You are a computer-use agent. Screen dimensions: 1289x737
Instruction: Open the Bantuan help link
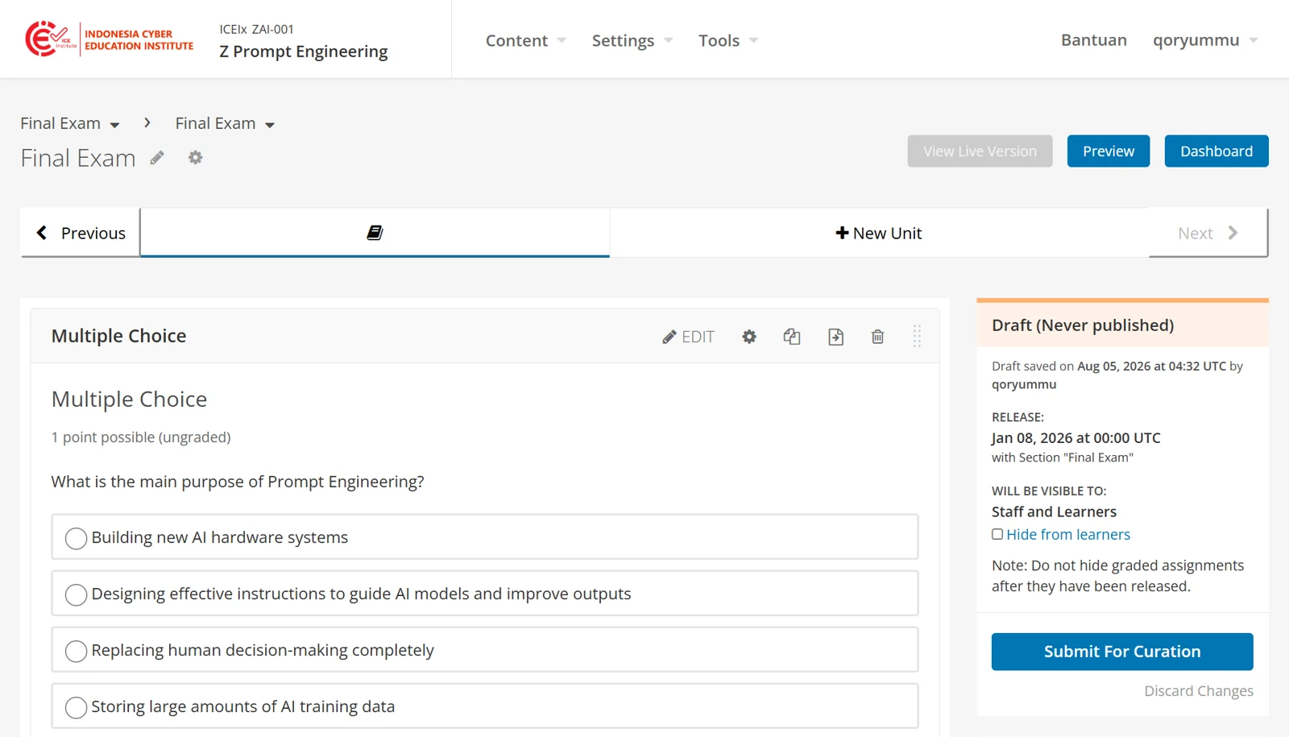1093,40
